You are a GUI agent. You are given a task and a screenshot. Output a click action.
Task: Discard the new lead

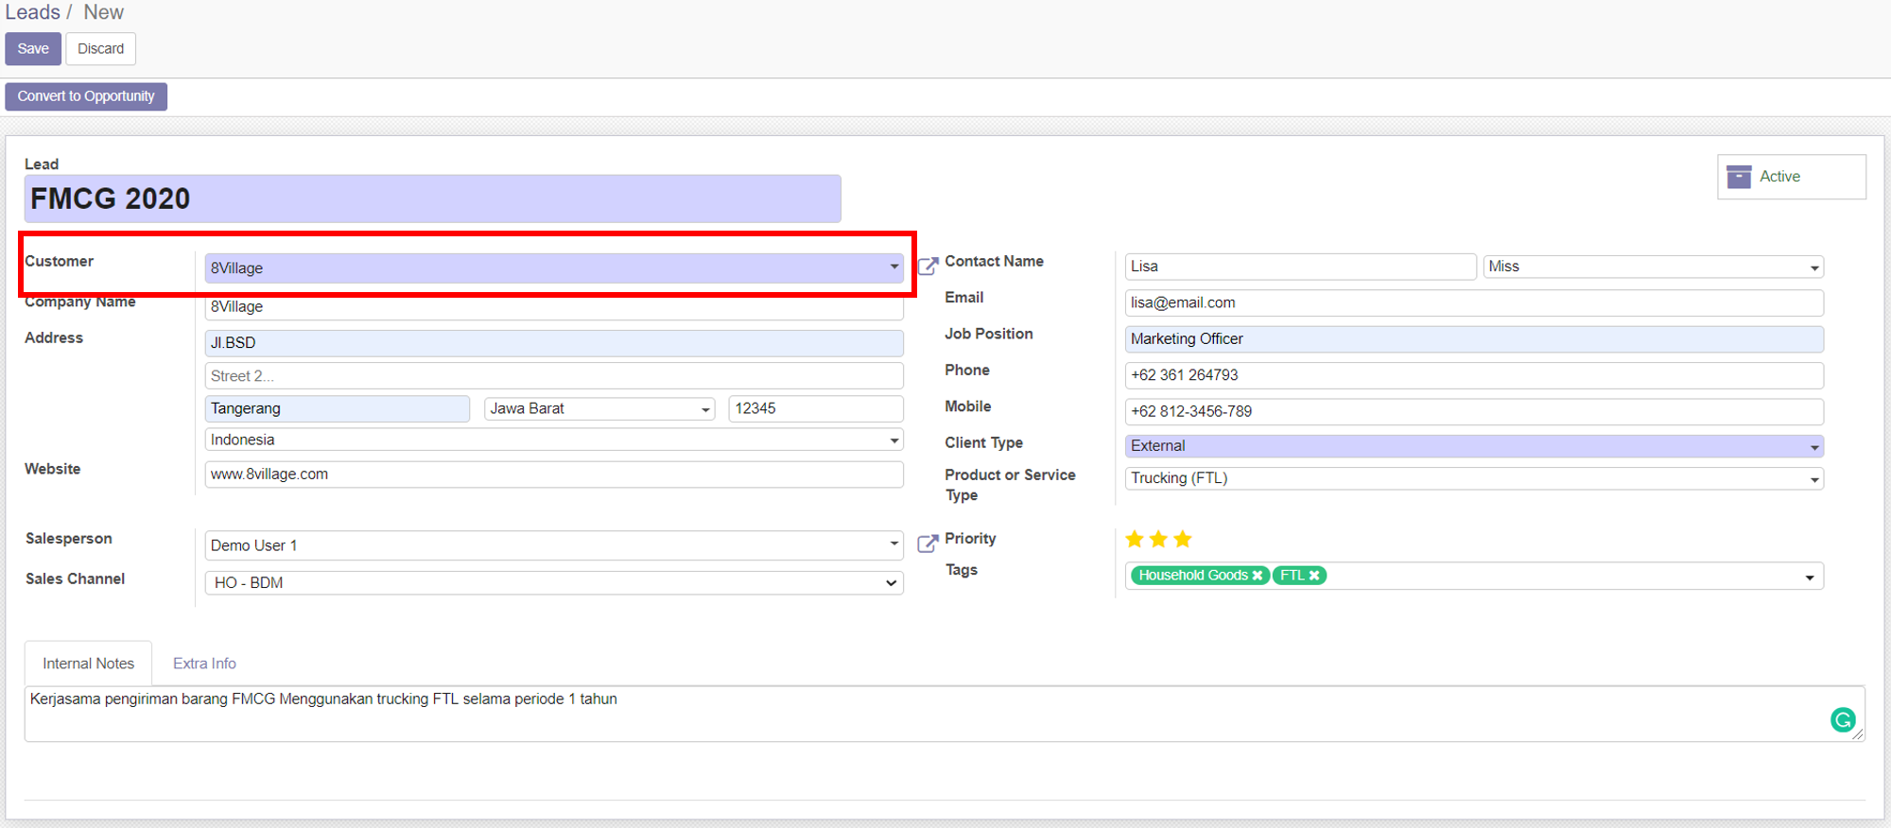100,49
